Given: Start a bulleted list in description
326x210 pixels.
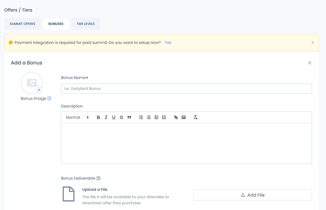Looking at the screenshot, I should 149,117.
